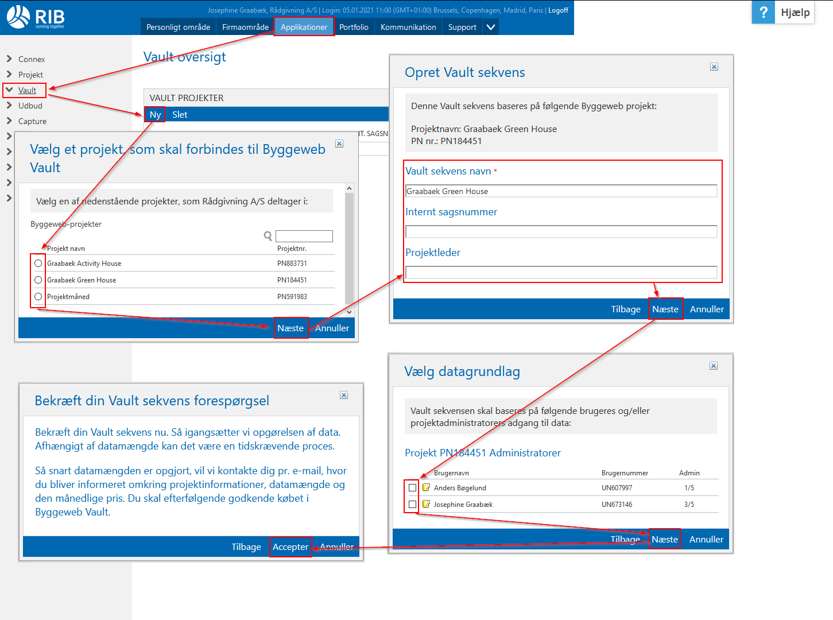Click the Logoff link
This screenshot has height=620, width=833.
558,10
